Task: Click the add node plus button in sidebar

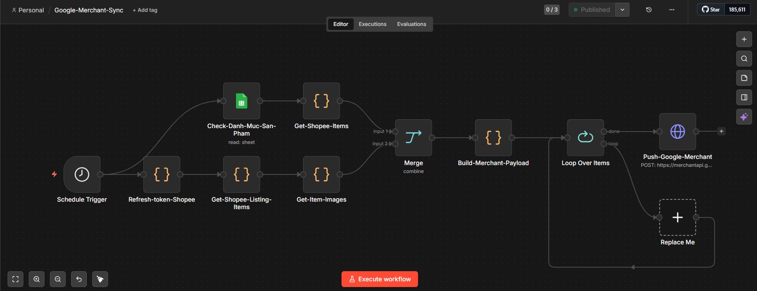Action: pyautogui.click(x=744, y=39)
